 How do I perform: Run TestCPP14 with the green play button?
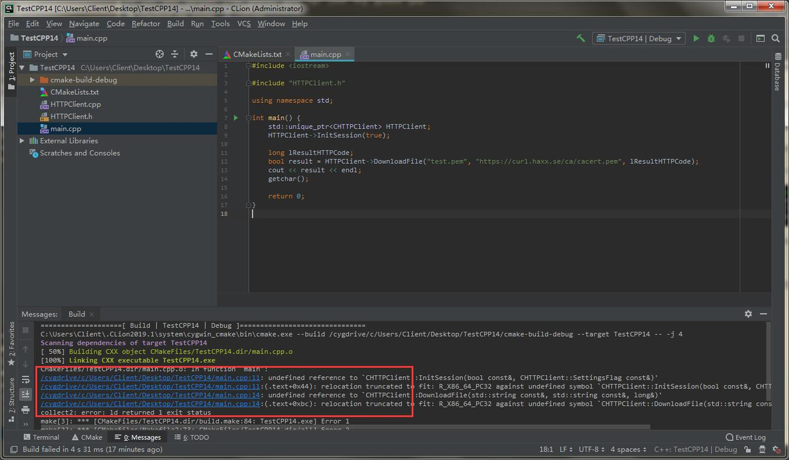(x=696, y=38)
